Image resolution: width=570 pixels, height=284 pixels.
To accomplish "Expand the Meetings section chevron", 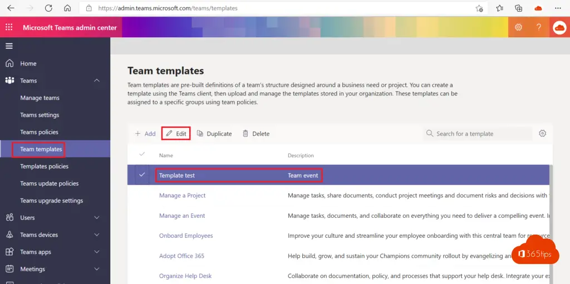I will click(x=97, y=269).
